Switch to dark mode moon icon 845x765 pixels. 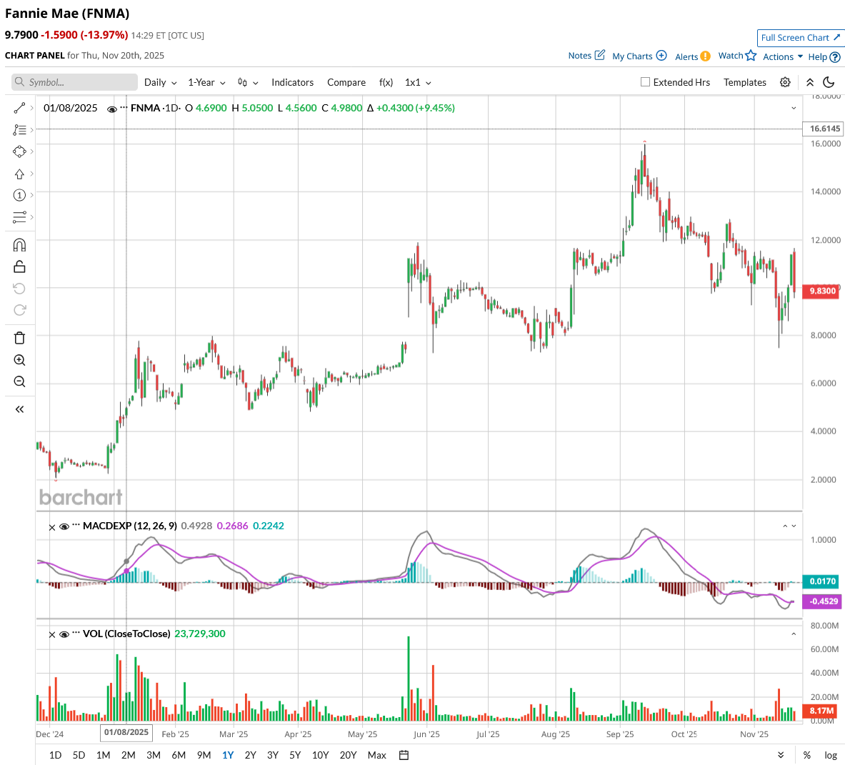(829, 82)
